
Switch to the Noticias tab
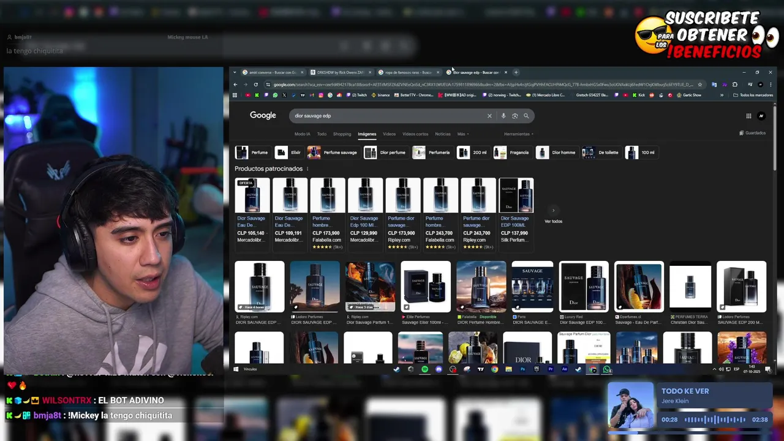[x=443, y=134]
